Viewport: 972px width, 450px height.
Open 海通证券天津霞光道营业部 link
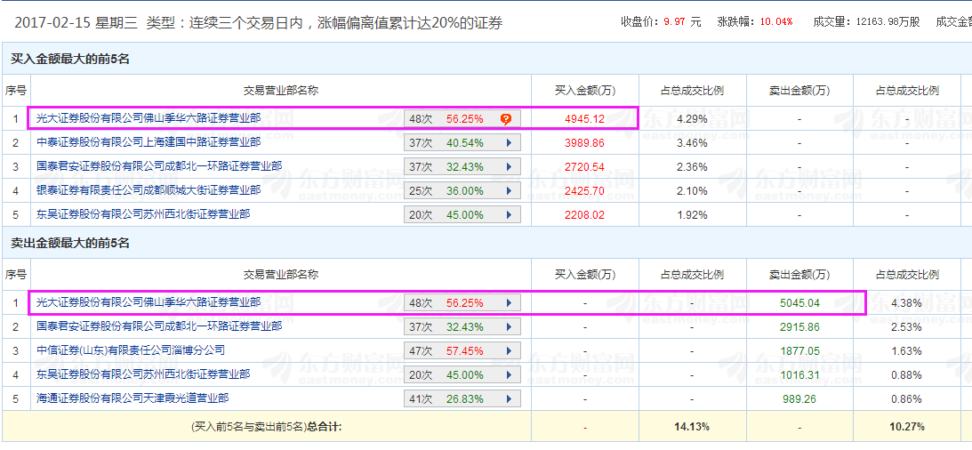pyautogui.click(x=133, y=398)
